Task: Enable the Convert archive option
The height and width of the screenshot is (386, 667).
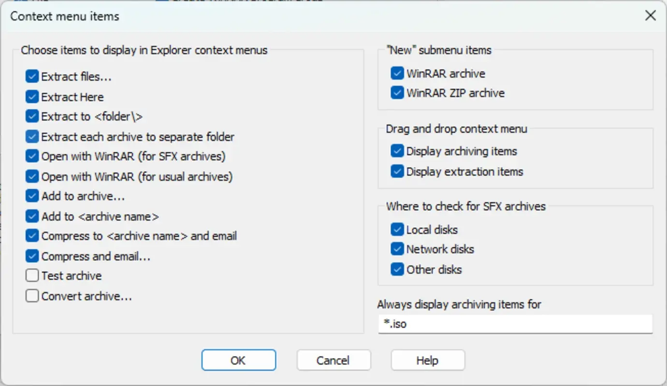Action: coord(31,295)
